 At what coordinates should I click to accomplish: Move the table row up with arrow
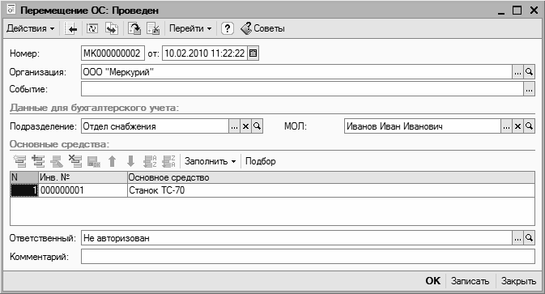point(112,161)
